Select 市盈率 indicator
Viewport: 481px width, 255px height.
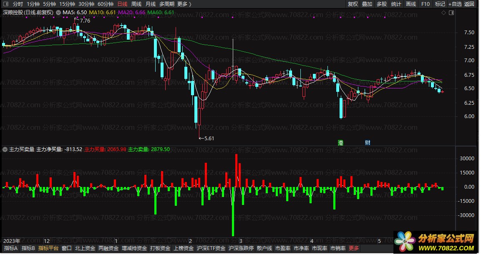[282, 248]
